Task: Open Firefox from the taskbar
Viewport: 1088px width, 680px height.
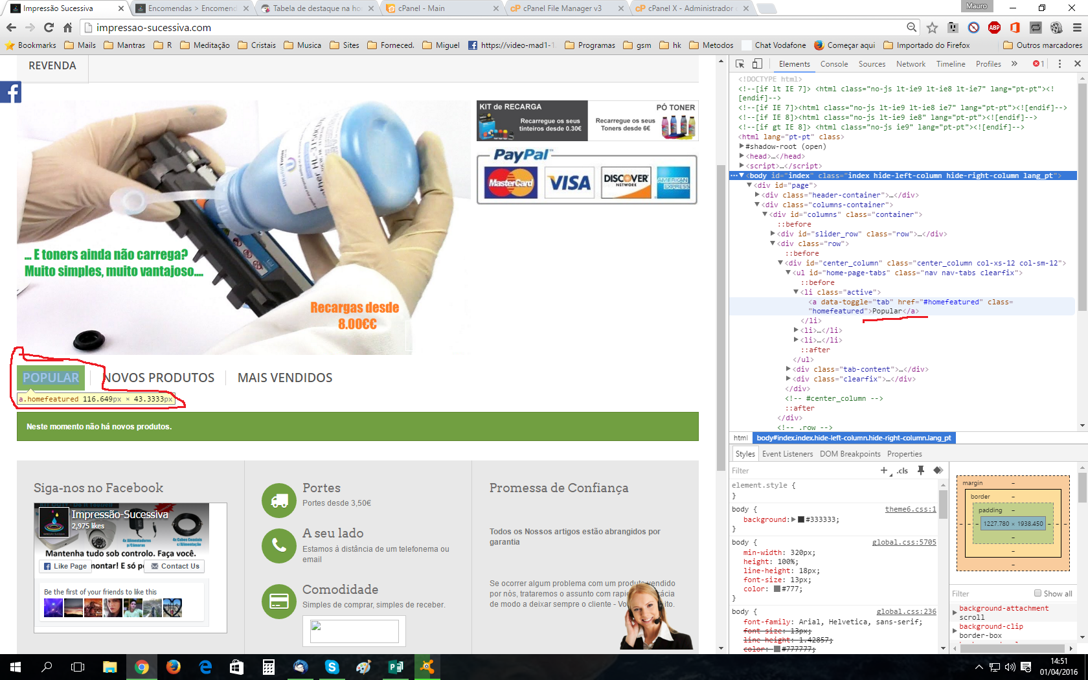Action: click(x=174, y=667)
